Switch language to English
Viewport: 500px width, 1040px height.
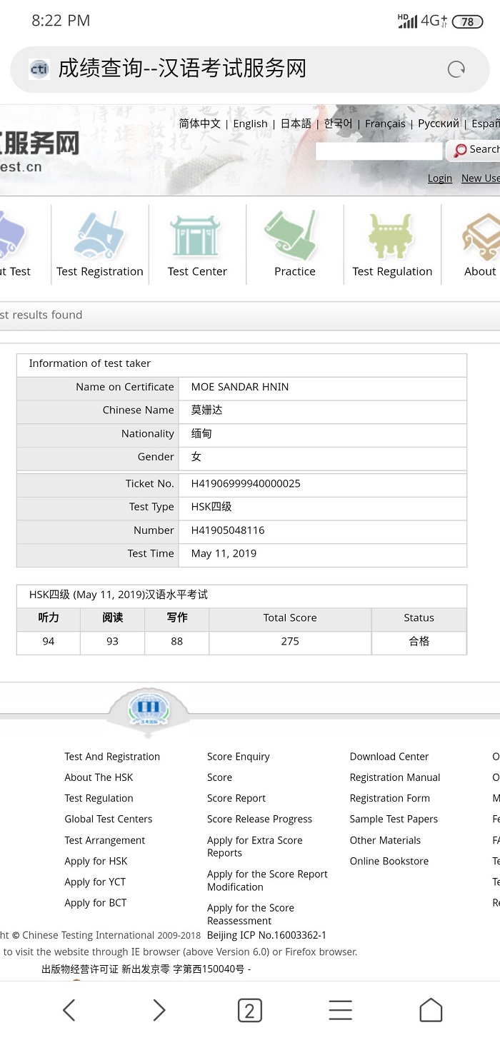coord(250,123)
